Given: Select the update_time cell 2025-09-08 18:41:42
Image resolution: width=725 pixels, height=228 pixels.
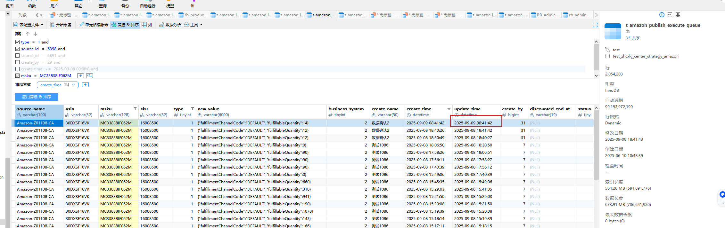Looking at the screenshot, I should 476,130.
